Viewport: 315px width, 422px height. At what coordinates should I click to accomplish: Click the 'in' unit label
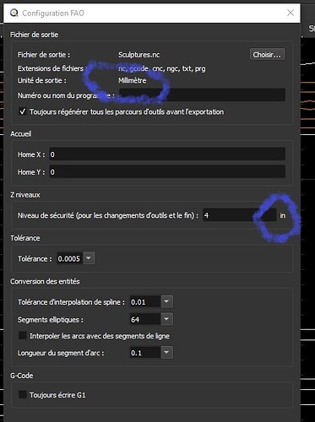pos(282,215)
